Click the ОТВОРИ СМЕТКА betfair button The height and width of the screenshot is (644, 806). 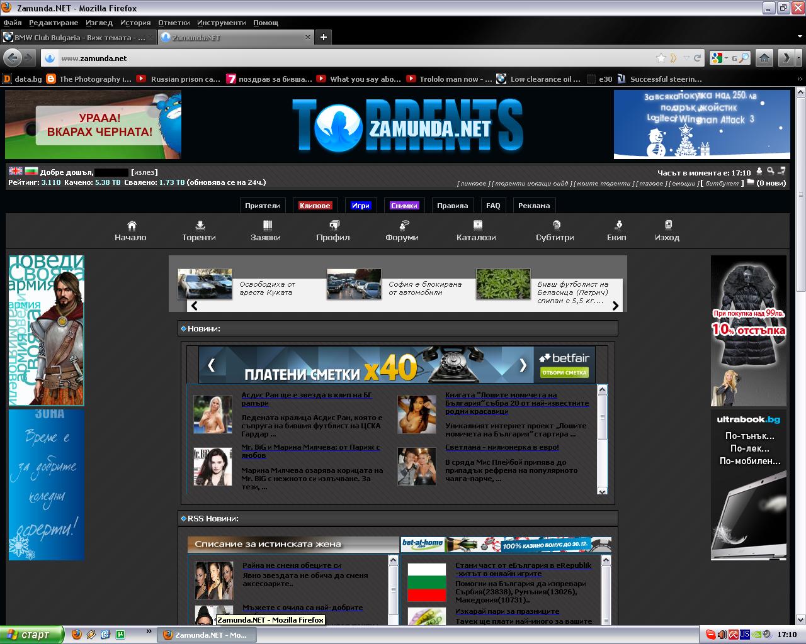coord(564,372)
